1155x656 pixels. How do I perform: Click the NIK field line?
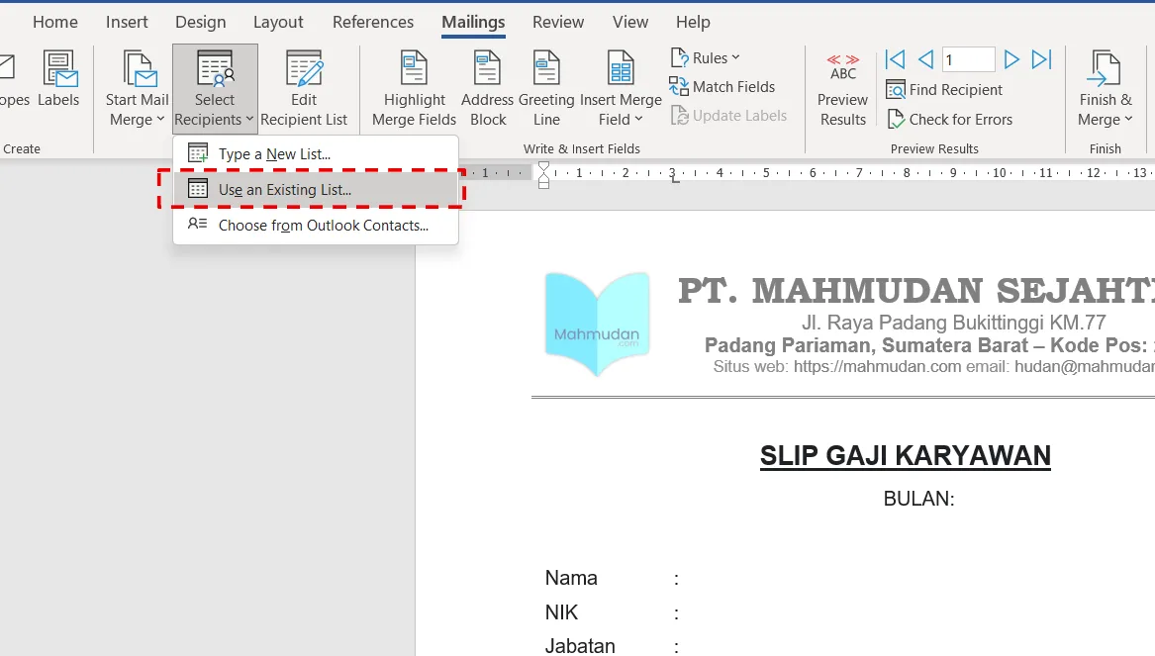coord(612,612)
